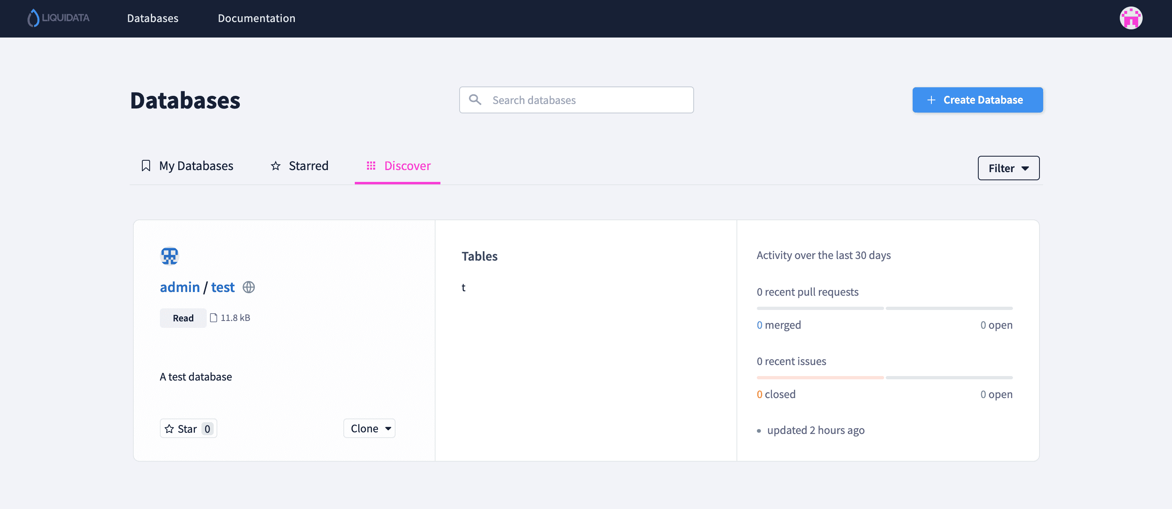This screenshot has width=1172, height=509.
Task: Click the search magnifier icon
Action: [x=475, y=100]
